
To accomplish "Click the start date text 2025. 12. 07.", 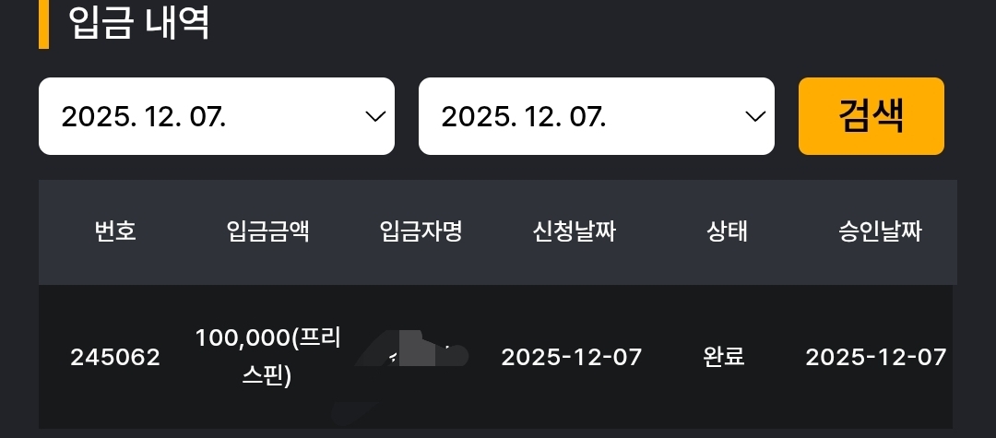I will tap(144, 117).
